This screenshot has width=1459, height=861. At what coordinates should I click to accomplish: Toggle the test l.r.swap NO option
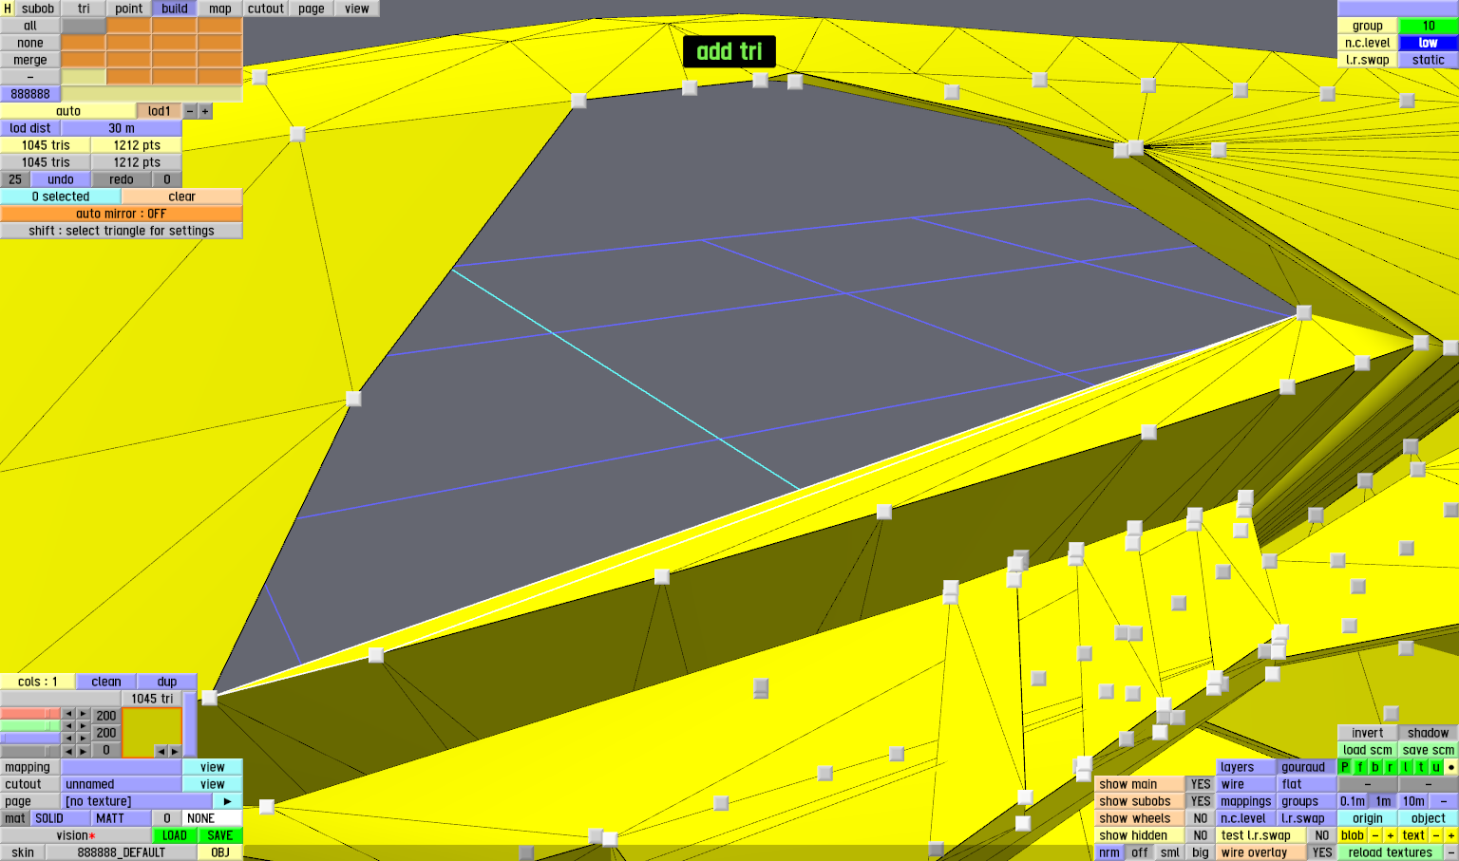tap(1322, 835)
